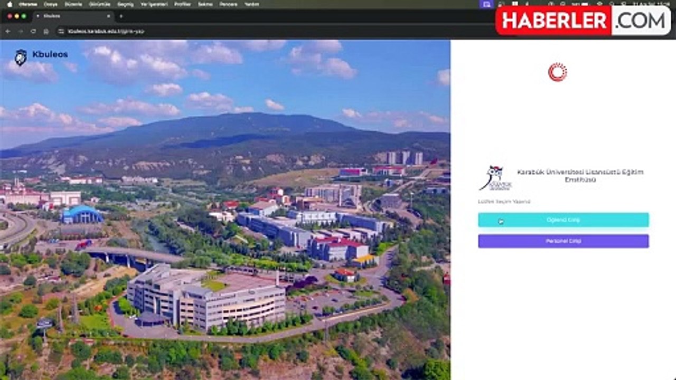Open the Apple menu
Screen dimensions: 676x380
tap(9, 4)
